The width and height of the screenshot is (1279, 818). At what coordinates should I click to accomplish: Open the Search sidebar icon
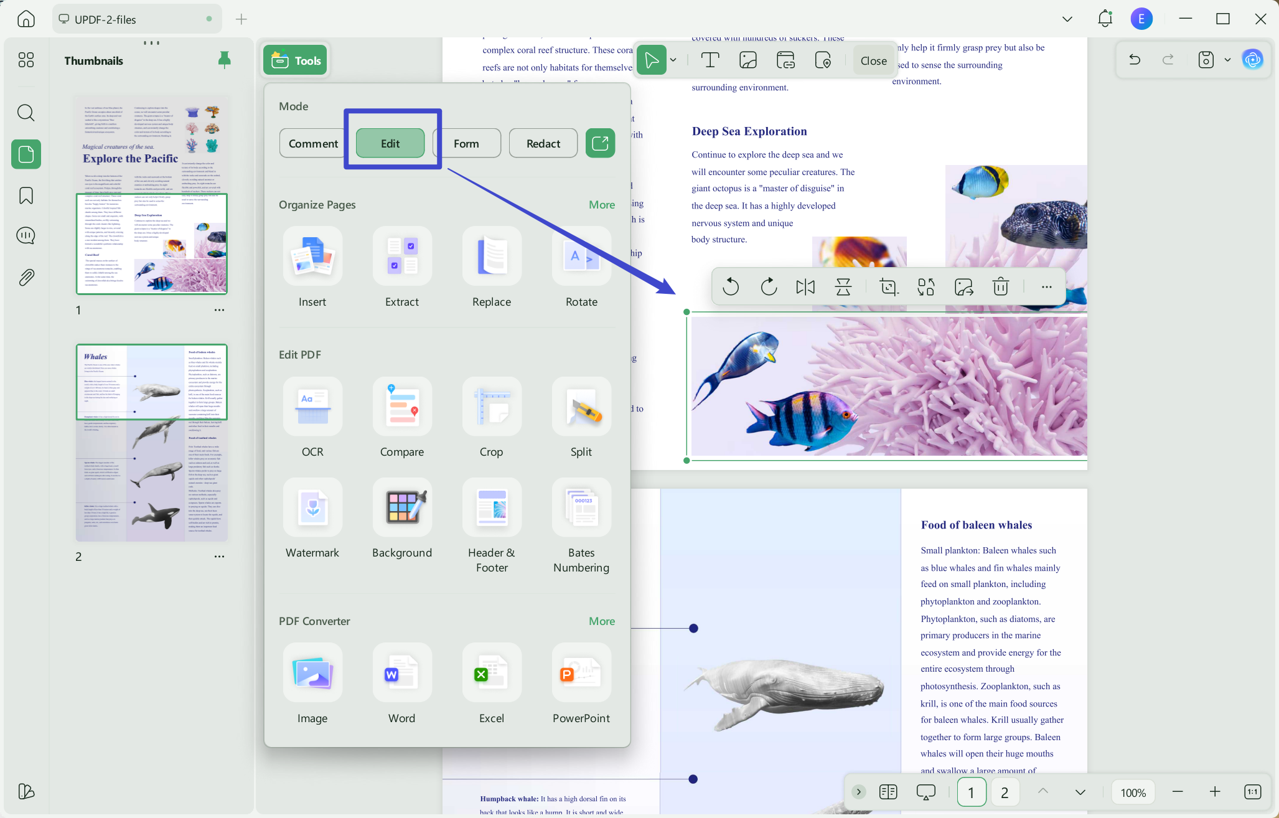click(x=26, y=113)
